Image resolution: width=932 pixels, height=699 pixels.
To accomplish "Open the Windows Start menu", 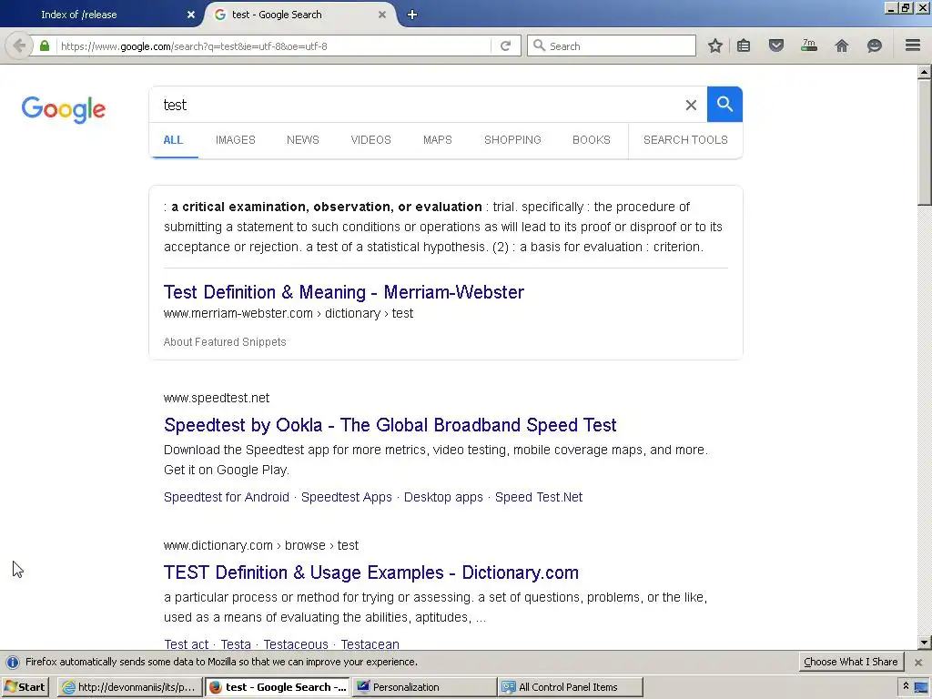I will 25,687.
